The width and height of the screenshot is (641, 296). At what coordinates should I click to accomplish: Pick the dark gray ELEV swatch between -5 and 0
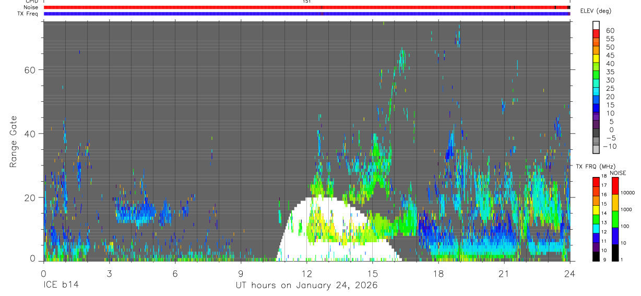(596, 134)
